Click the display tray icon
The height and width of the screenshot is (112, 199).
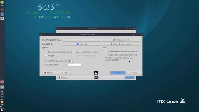[2, 97]
